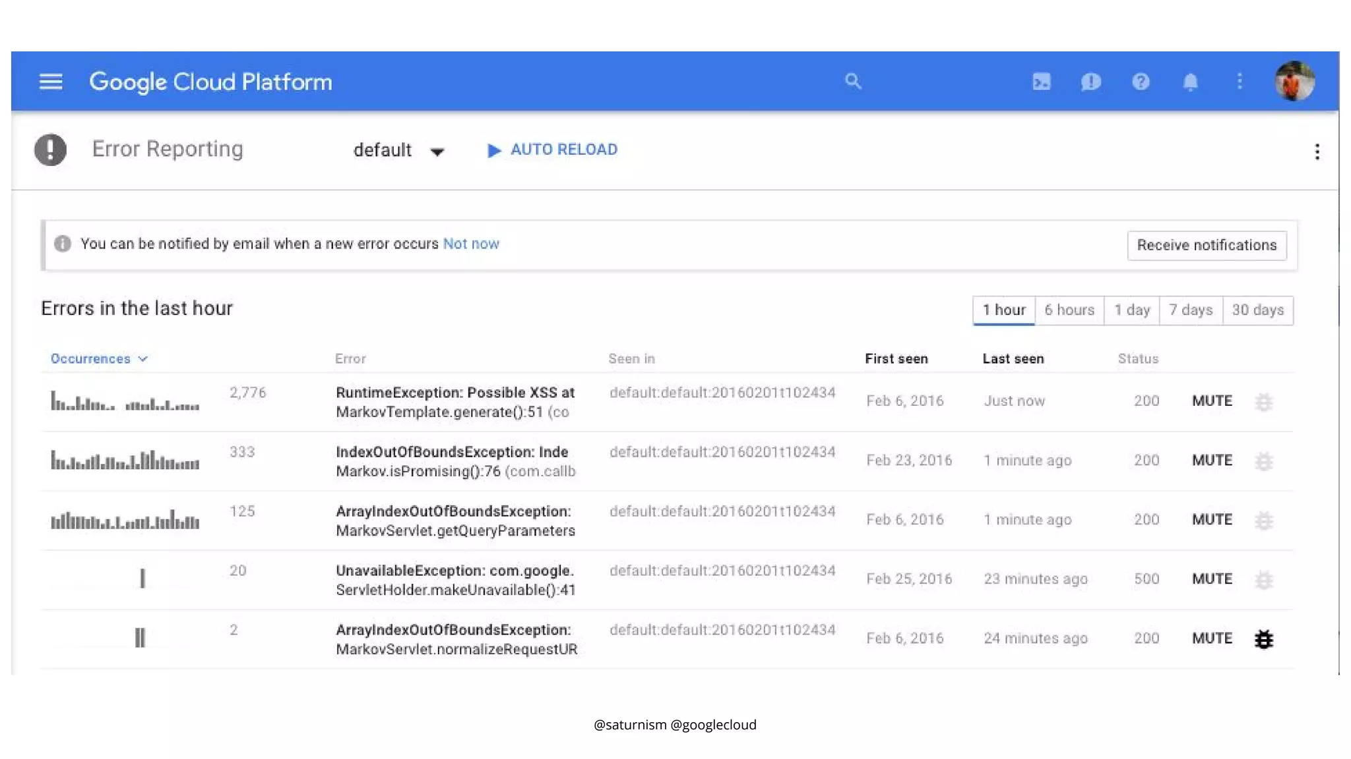Open RuntimeException: Possible XSS error details
The width and height of the screenshot is (1351, 759).
(x=455, y=402)
